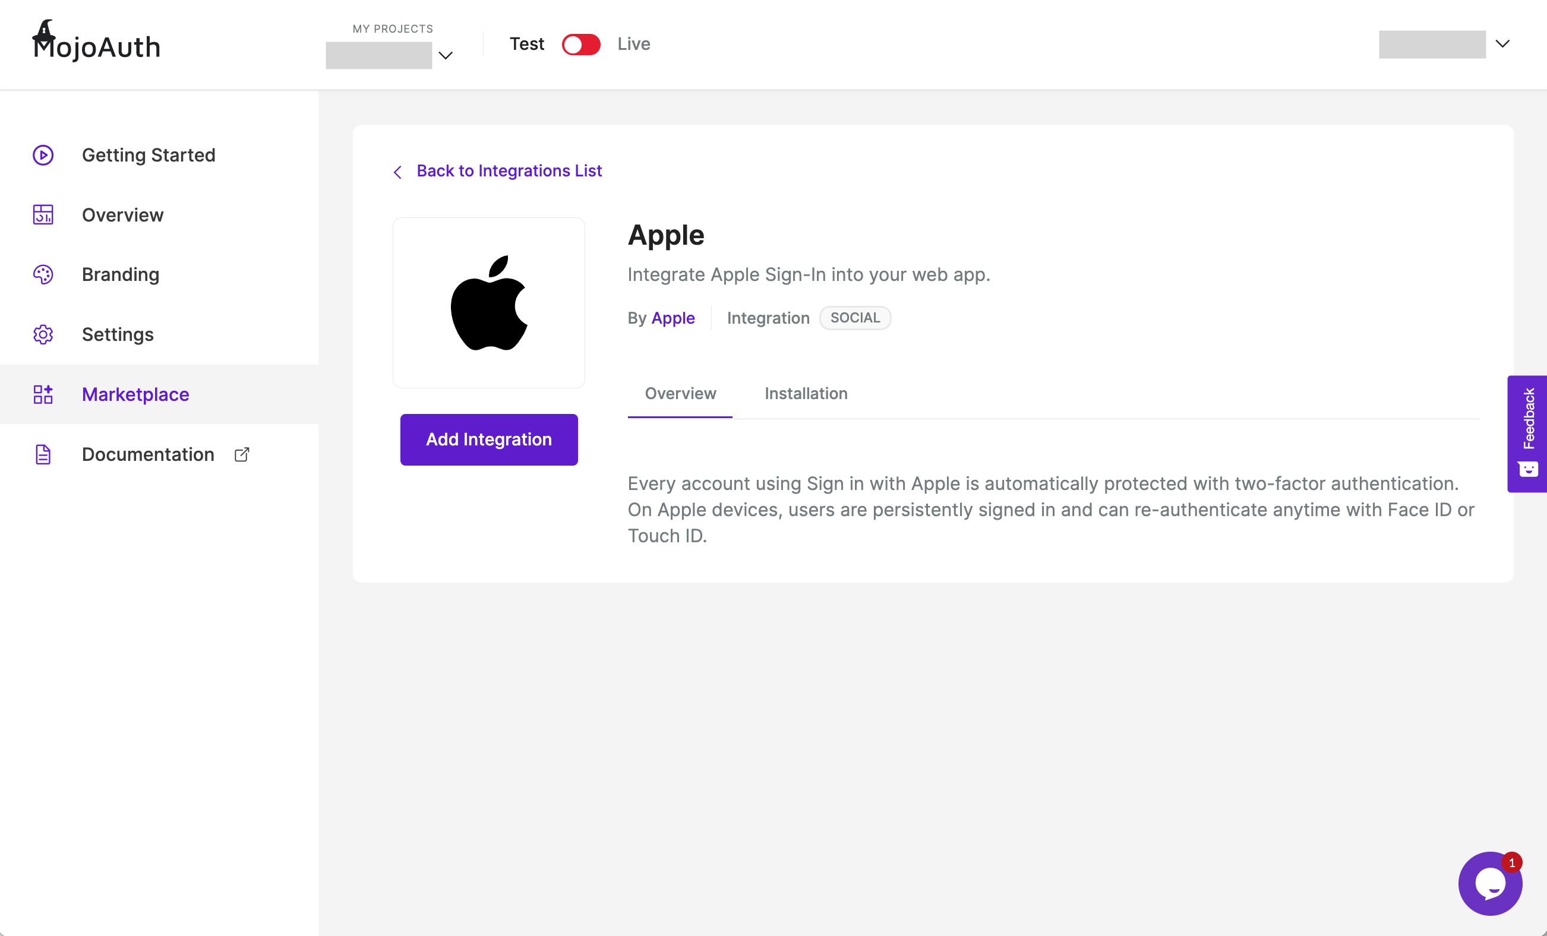Click back chevron to Integrations List
The height and width of the screenshot is (936, 1547).
coord(397,172)
